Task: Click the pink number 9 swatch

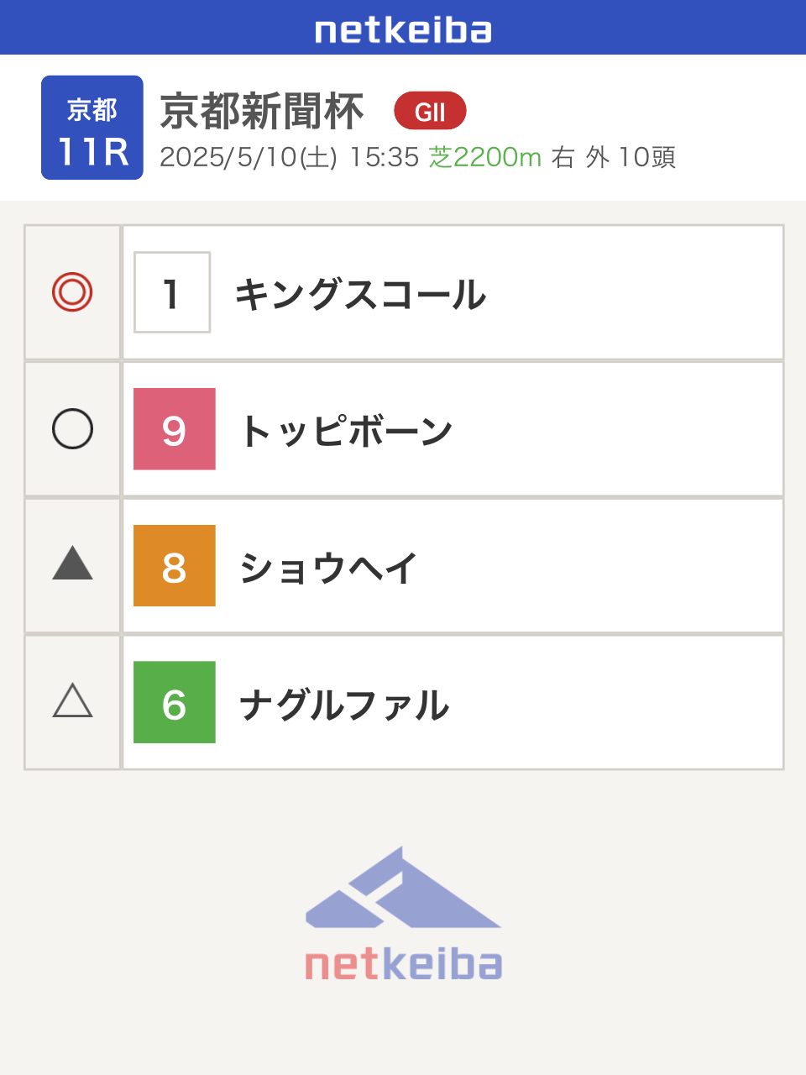Action: click(175, 429)
